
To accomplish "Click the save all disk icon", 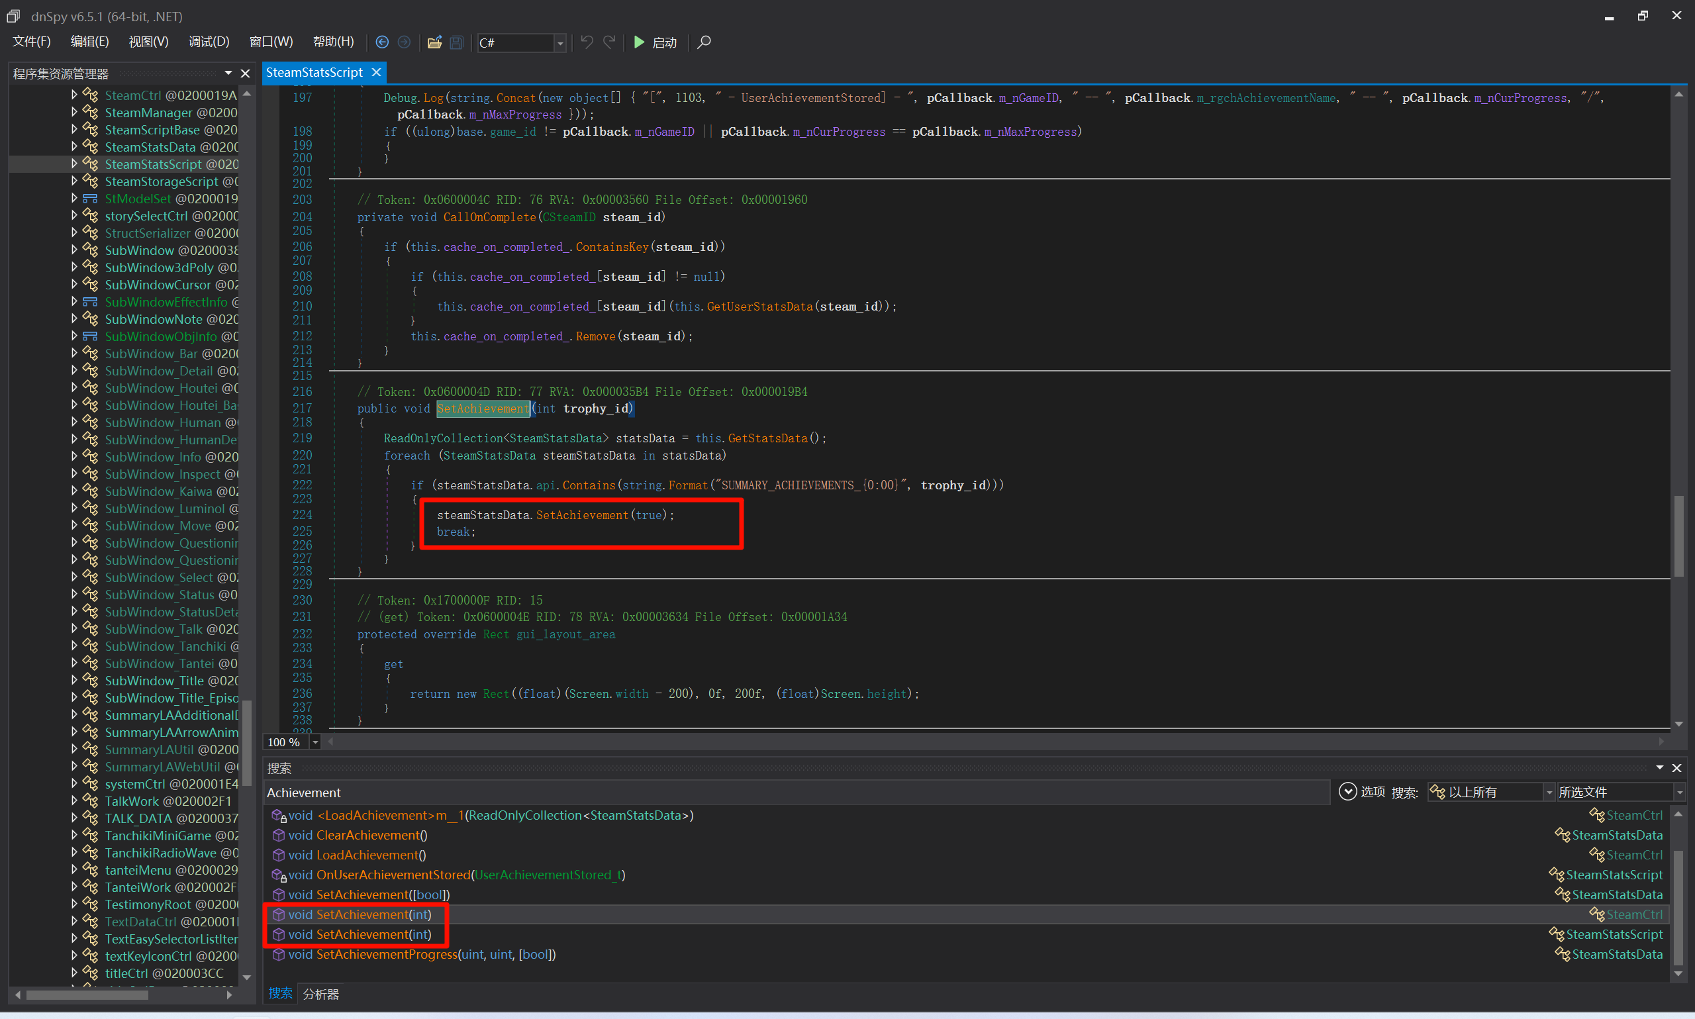I will click(x=457, y=42).
